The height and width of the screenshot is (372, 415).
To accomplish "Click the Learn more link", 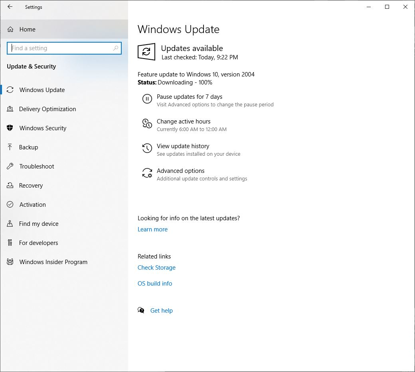I will coord(152,229).
